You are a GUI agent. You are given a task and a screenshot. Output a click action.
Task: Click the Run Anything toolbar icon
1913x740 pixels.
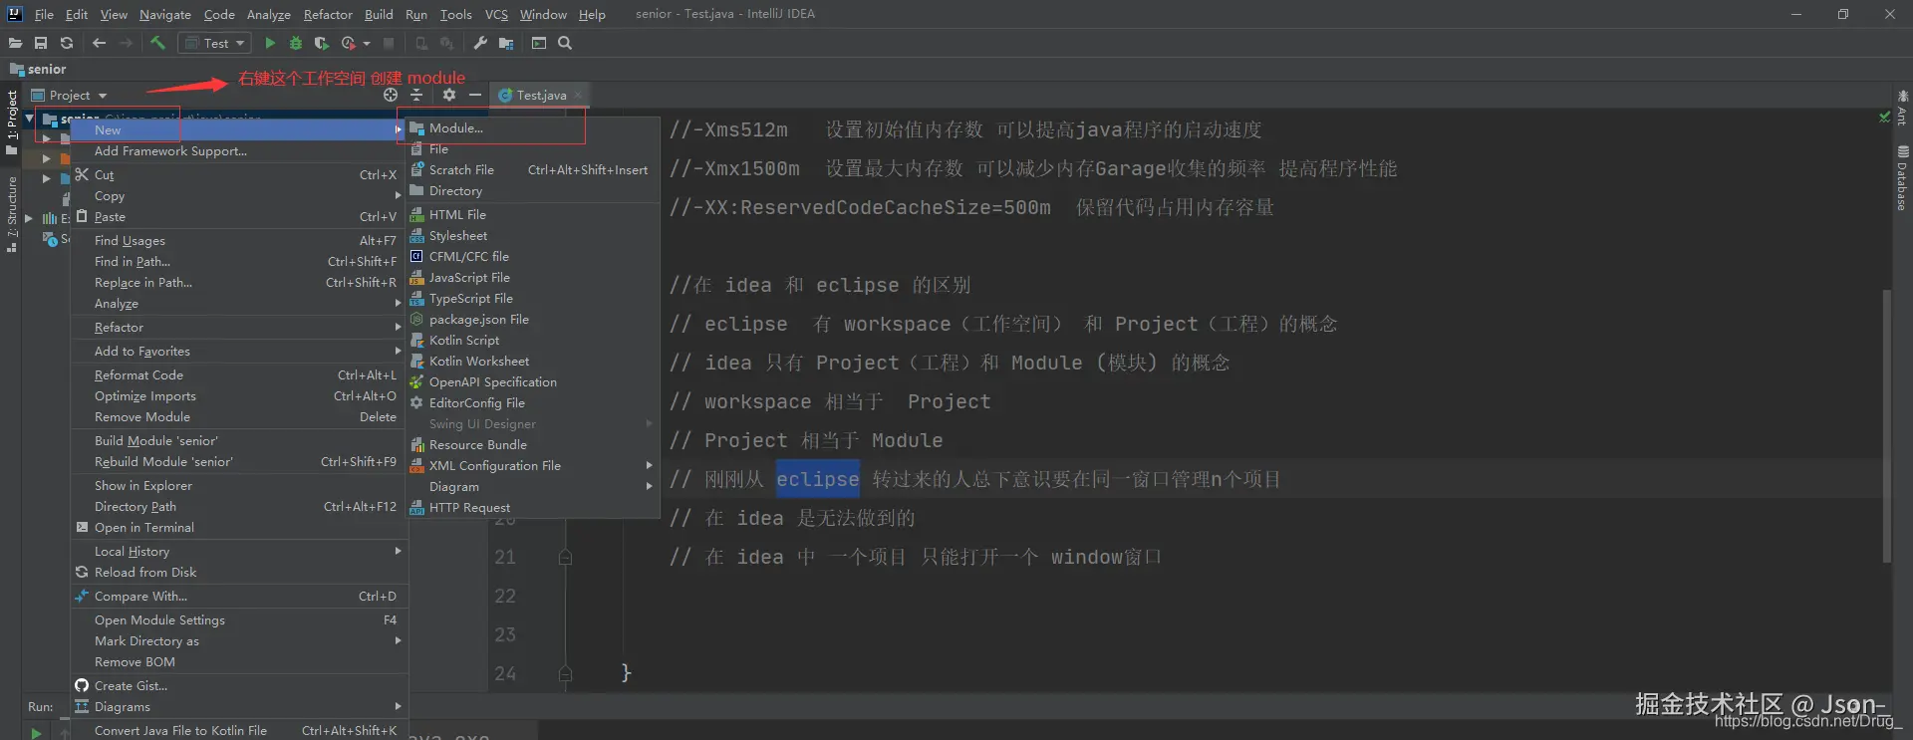pyautogui.click(x=539, y=43)
